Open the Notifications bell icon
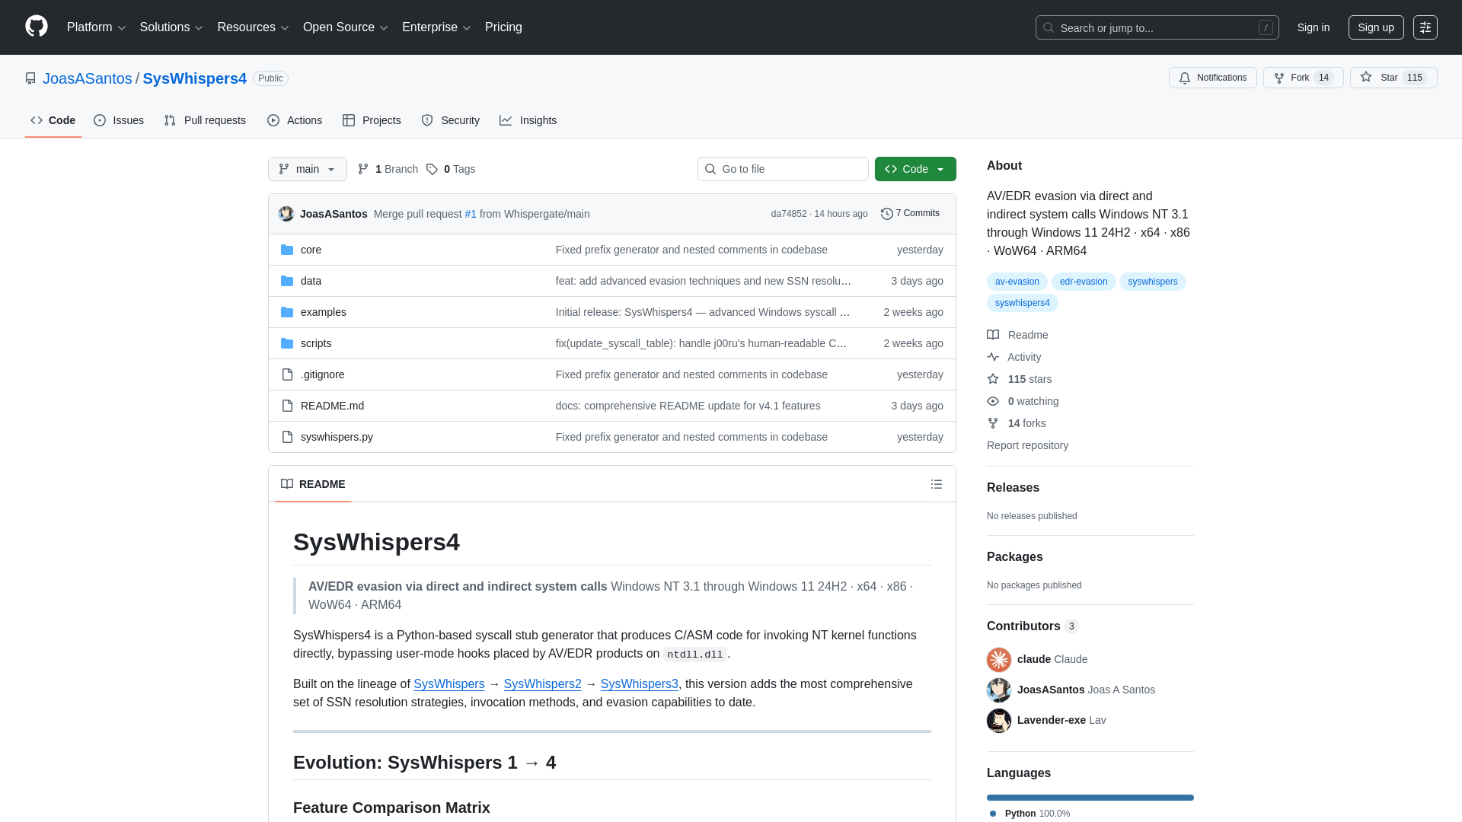Viewport: 1462px width, 822px height. [1186, 78]
